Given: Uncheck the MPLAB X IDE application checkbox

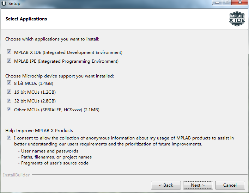Looking at the screenshot, I should coord(9,52).
